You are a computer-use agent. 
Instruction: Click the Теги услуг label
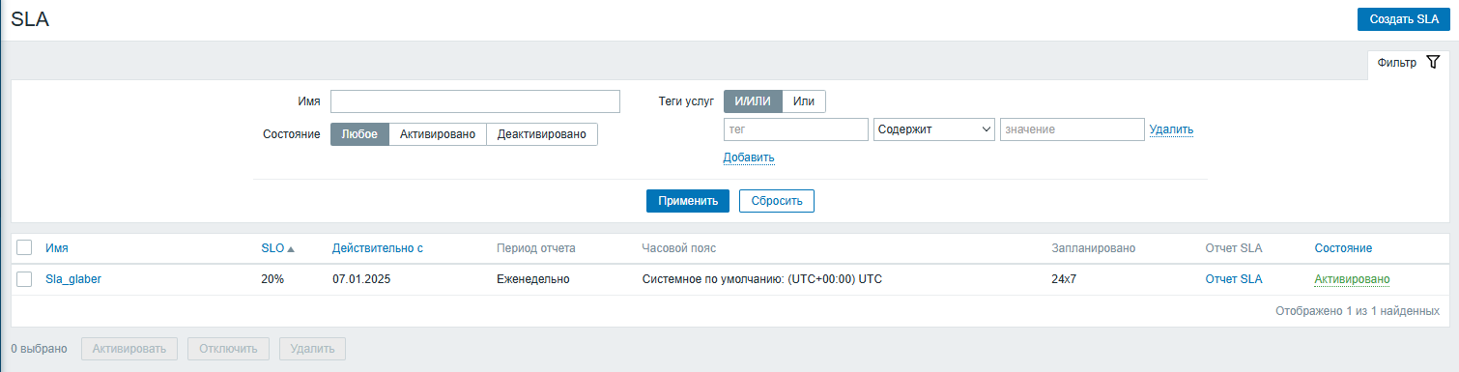click(x=686, y=101)
